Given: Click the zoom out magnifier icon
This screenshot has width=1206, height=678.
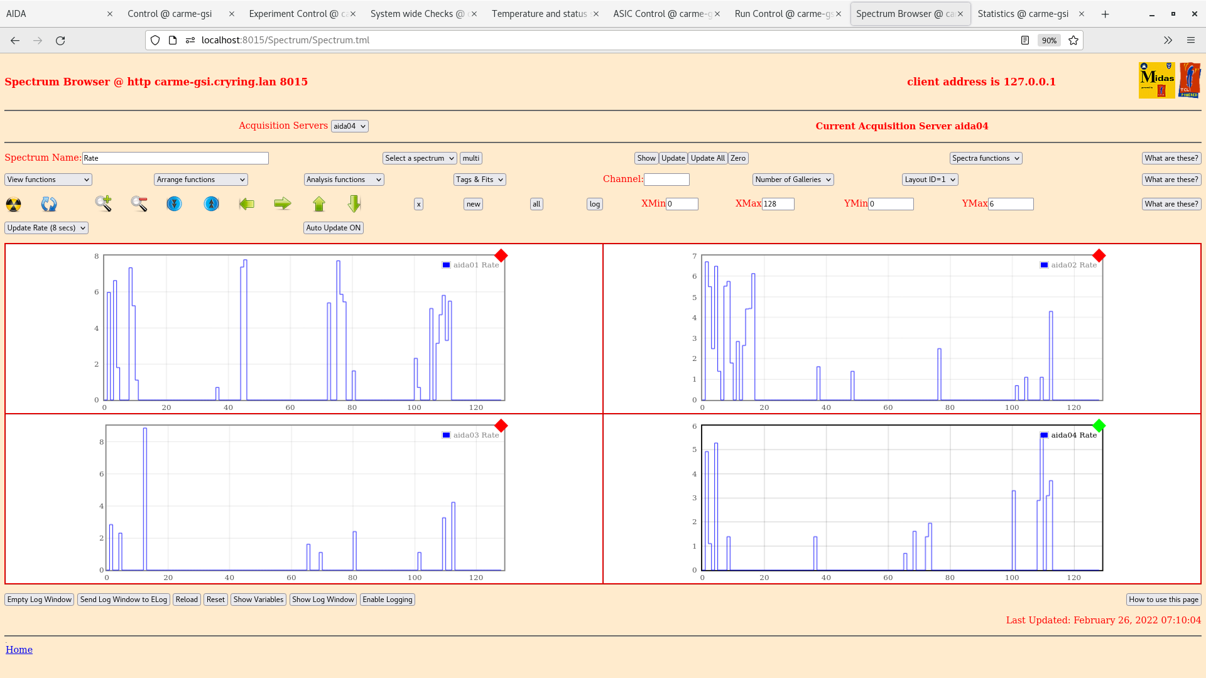Looking at the screenshot, I should [x=139, y=203].
